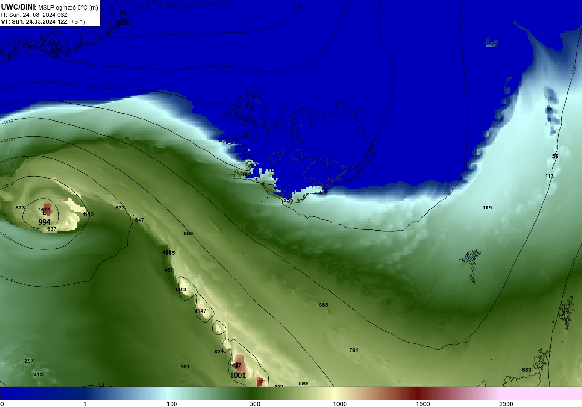This screenshot has width=582, height=408.
Task: Click the 'IT: Sun. 24. 03. 2024 06Z' line
Action: (x=34, y=15)
